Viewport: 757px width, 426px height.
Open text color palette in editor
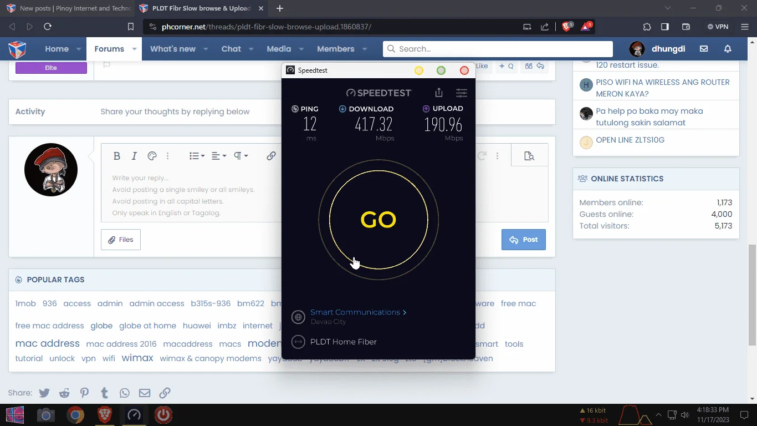click(x=152, y=156)
